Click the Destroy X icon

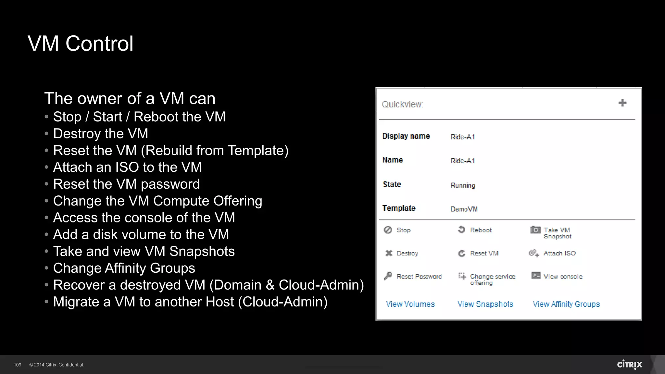pos(389,253)
